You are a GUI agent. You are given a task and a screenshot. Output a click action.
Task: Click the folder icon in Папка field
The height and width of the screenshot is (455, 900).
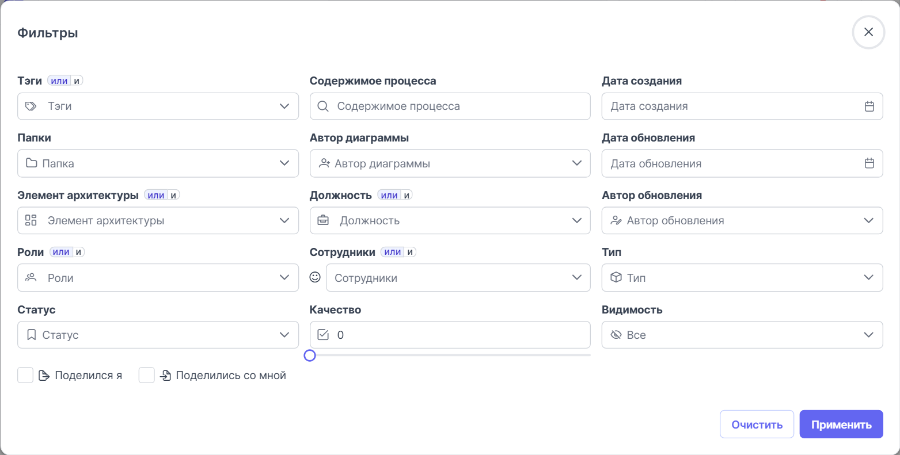[x=32, y=163]
